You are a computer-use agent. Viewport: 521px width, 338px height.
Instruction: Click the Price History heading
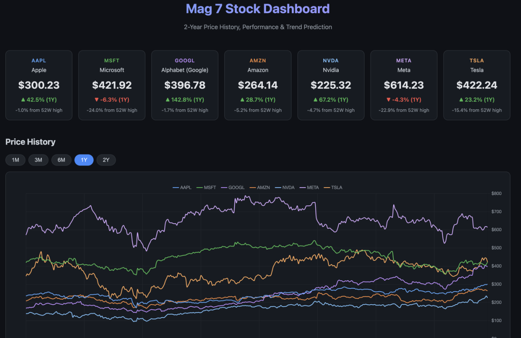click(x=30, y=142)
